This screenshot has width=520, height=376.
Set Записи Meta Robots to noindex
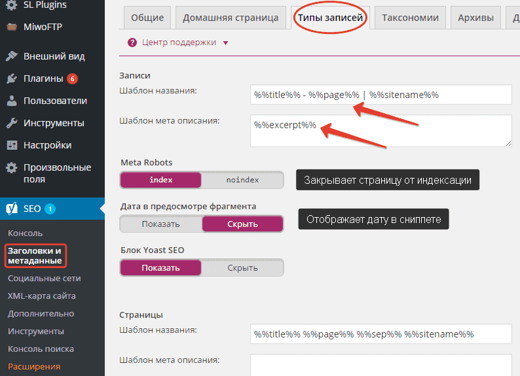click(x=242, y=180)
